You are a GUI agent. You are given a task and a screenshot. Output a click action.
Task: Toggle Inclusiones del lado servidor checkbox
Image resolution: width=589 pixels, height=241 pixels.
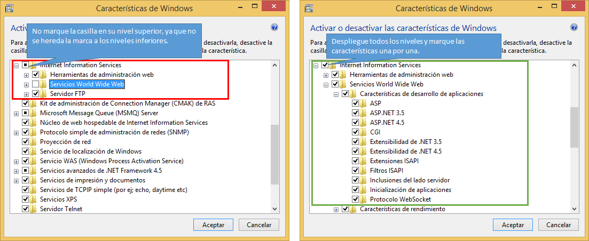click(x=355, y=180)
